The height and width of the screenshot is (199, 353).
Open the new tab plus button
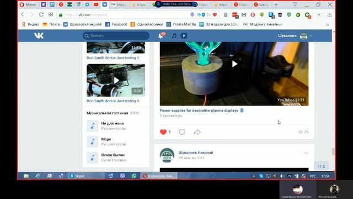276,4
